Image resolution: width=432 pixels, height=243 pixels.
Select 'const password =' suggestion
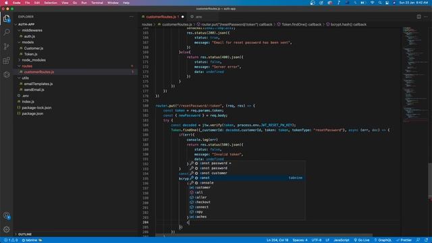click(x=247, y=163)
